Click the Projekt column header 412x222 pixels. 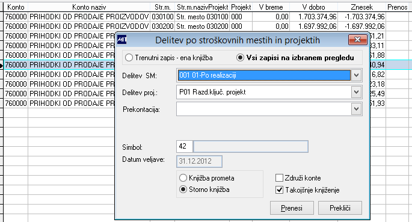tap(241, 7)
